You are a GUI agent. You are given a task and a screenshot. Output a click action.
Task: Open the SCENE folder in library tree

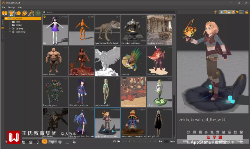[17, 25]
